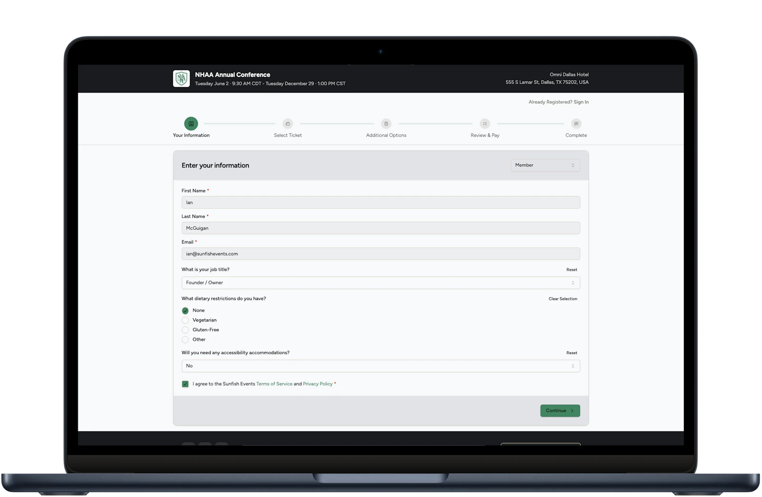The width and height of the screenshot is (762, 497).
Task: Open the Member type dropdown
Action: point(545,165)
